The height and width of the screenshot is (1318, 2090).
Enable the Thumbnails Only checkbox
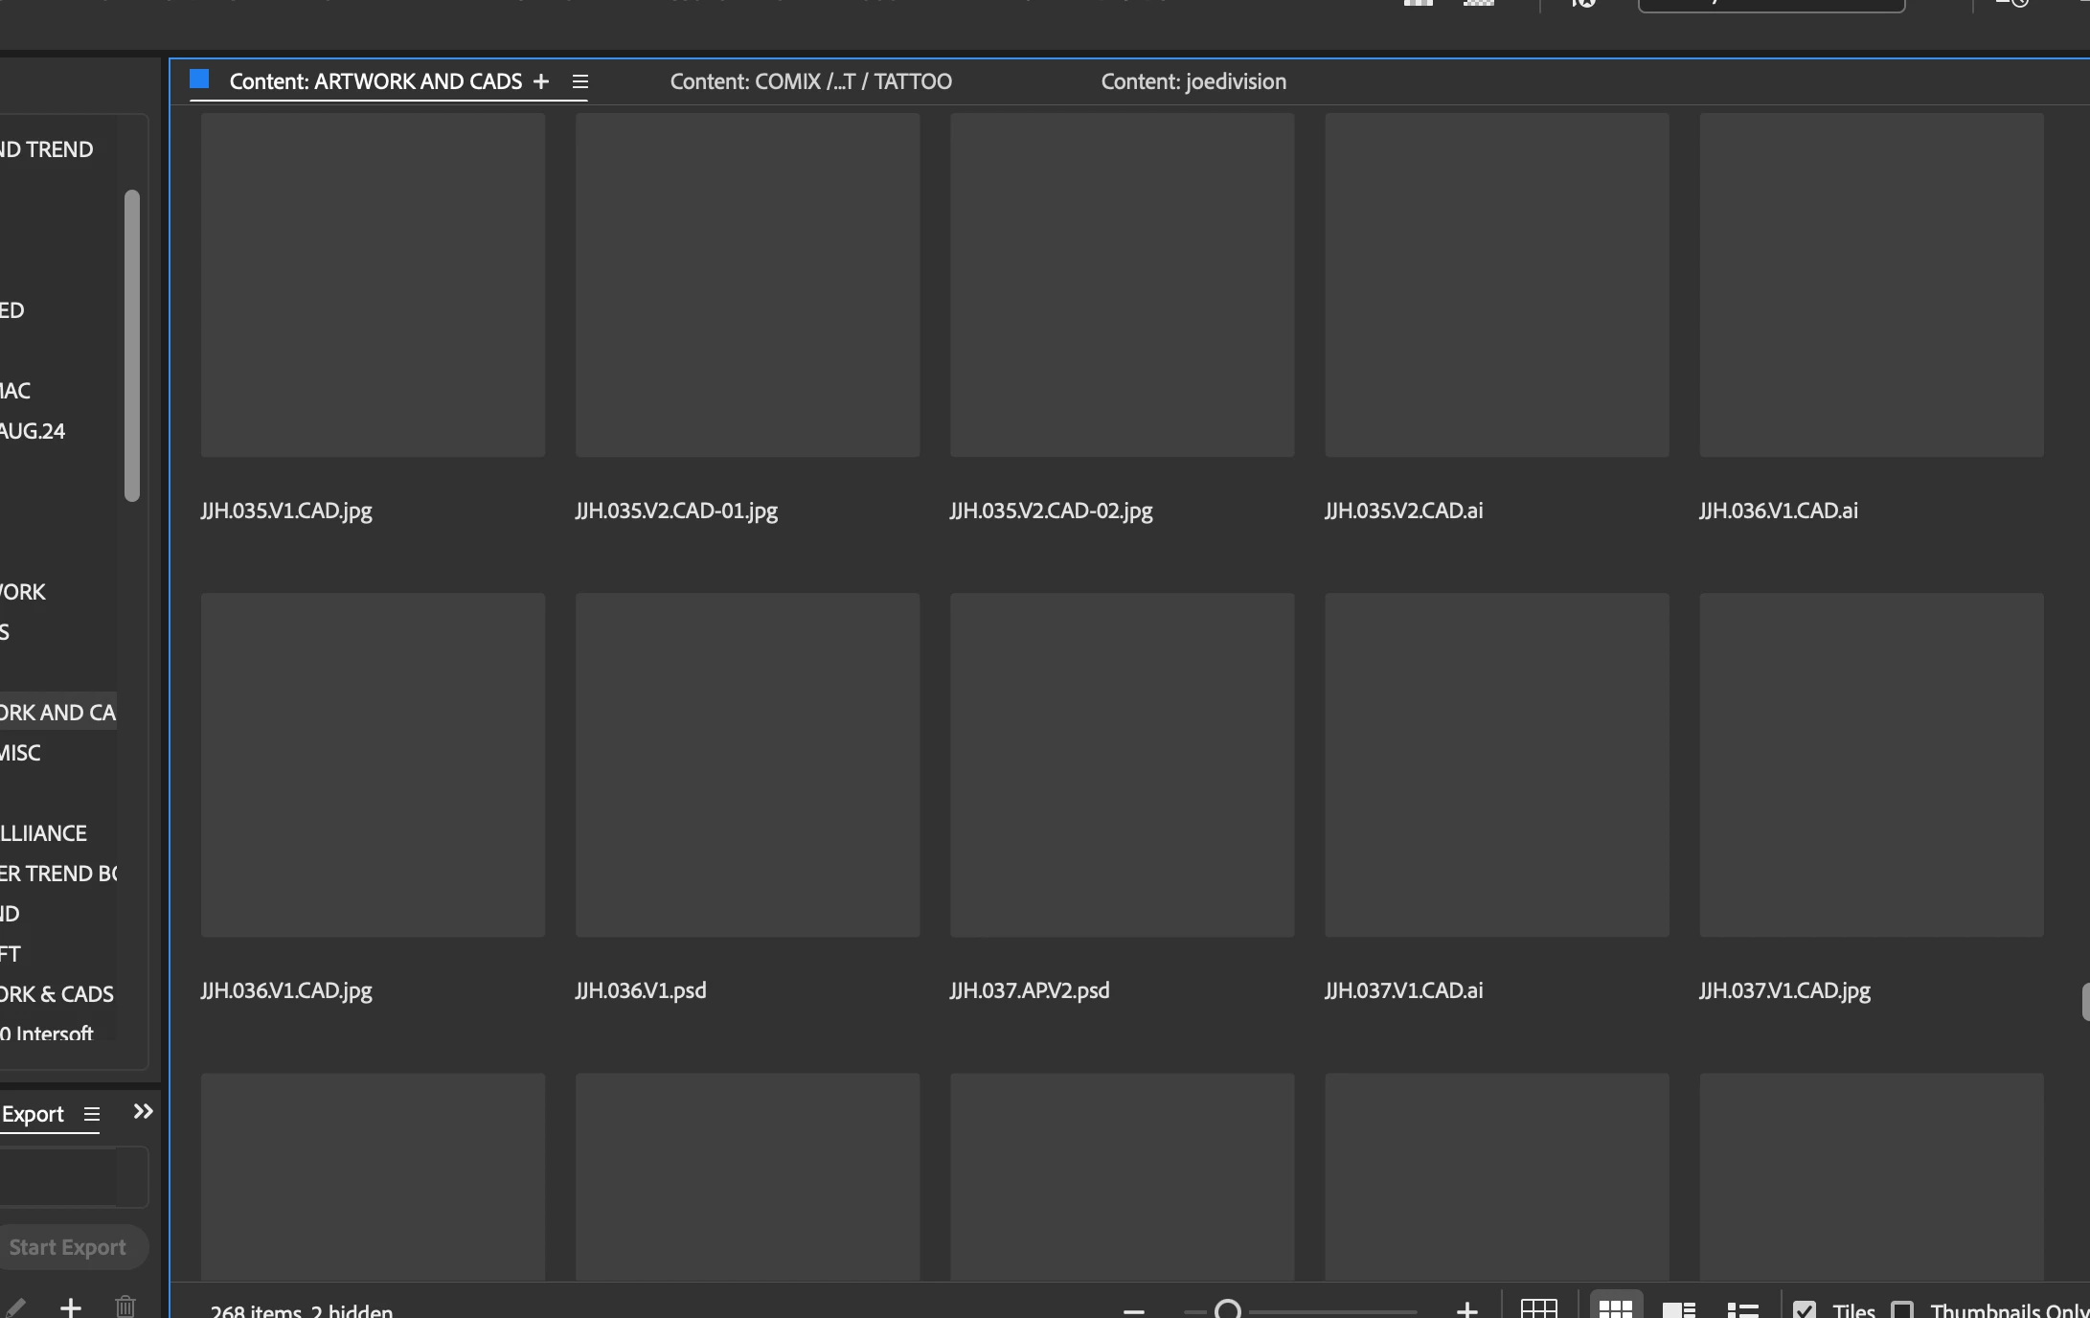click(1902, 1309)
